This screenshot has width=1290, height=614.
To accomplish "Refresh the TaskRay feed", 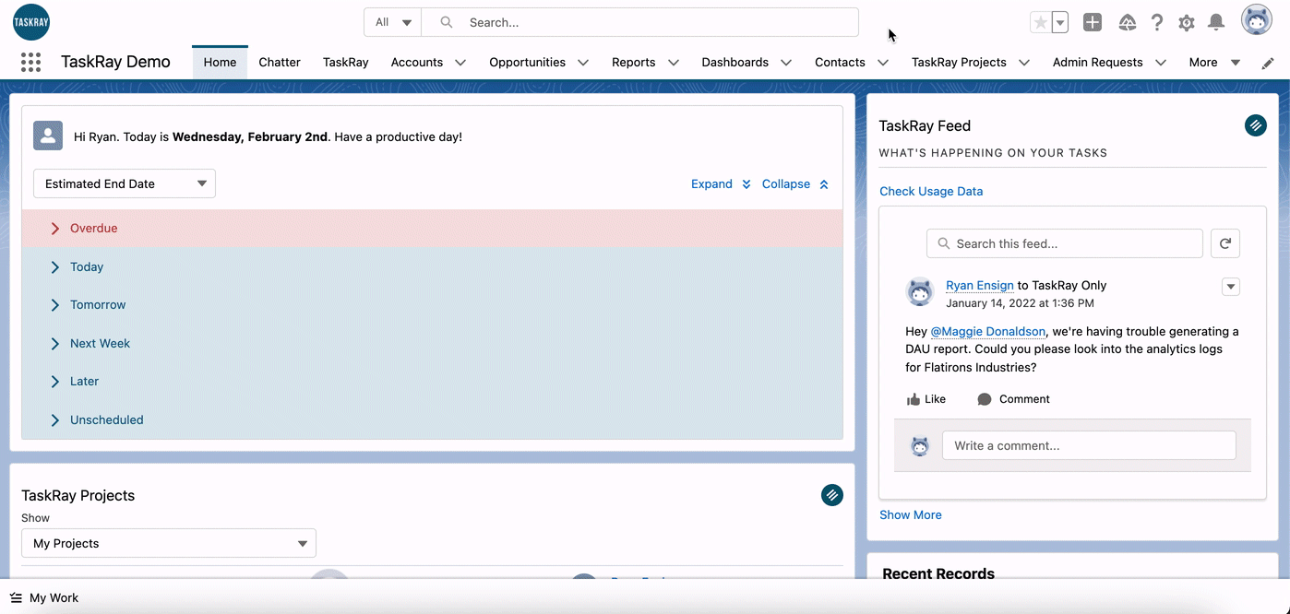I will 1225,243.
